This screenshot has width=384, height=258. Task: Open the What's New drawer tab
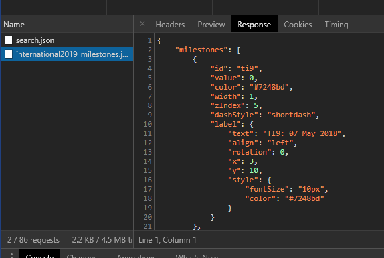pos(197,256)
